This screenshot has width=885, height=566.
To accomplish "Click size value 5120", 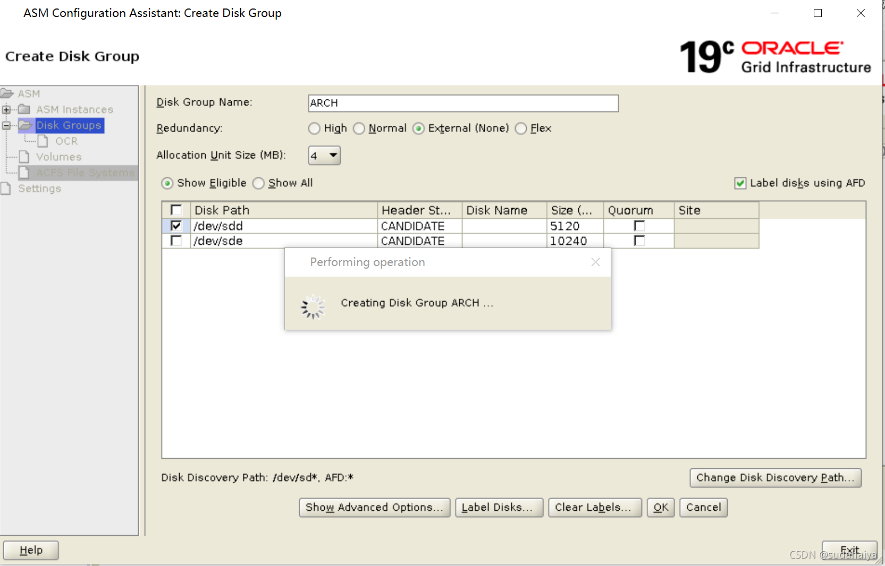I will click(564, 226).
